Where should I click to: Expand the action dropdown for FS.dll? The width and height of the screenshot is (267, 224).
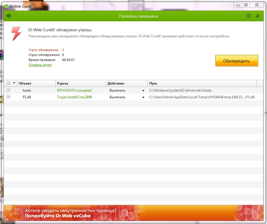143,97
